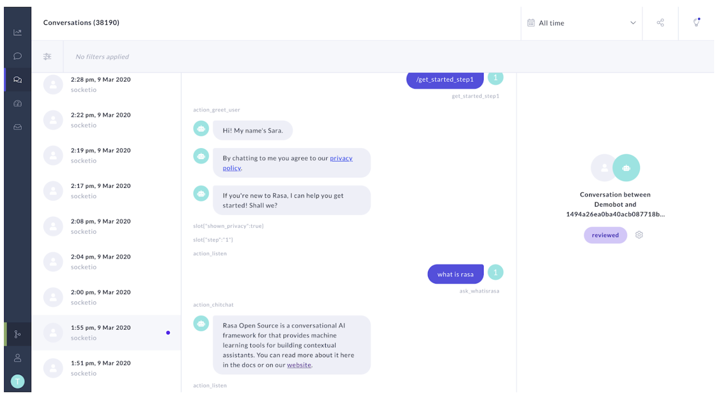Follow the website link in bot reply

point(299,365)
